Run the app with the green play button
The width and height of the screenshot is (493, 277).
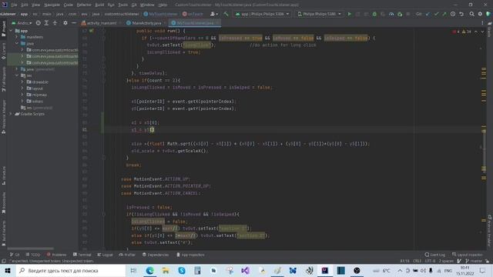pyautogui.click(x=349, y=14)
